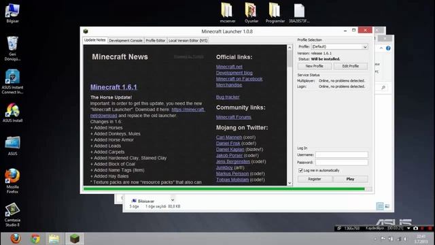
Task: Open the Development Console tab
Action: tap(126, 41)
